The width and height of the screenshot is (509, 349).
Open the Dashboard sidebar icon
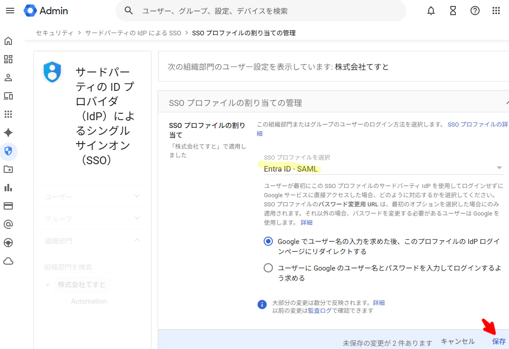[8, 59]
